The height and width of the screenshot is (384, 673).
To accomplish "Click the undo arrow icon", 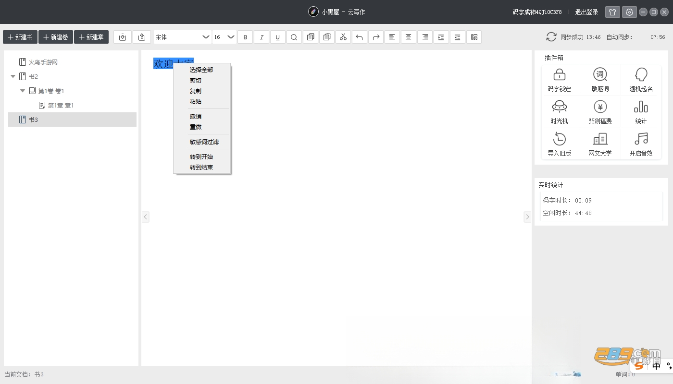I will [360, 37].
